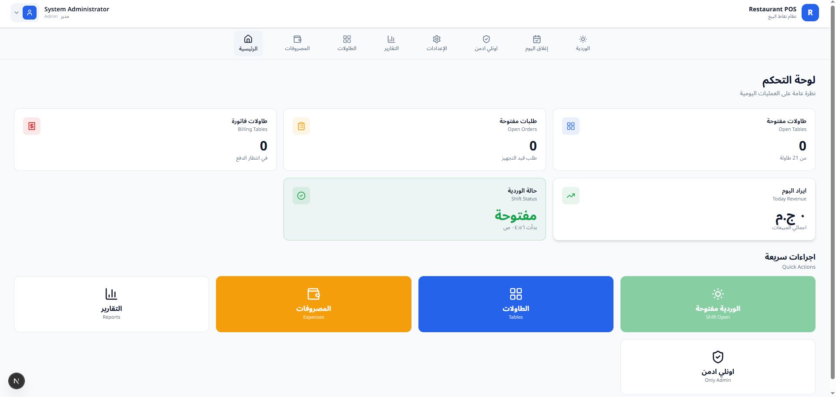Screen dimensions: 836x397
Task: Open the Settings gear icon
Action: click(x=437, y=39)
